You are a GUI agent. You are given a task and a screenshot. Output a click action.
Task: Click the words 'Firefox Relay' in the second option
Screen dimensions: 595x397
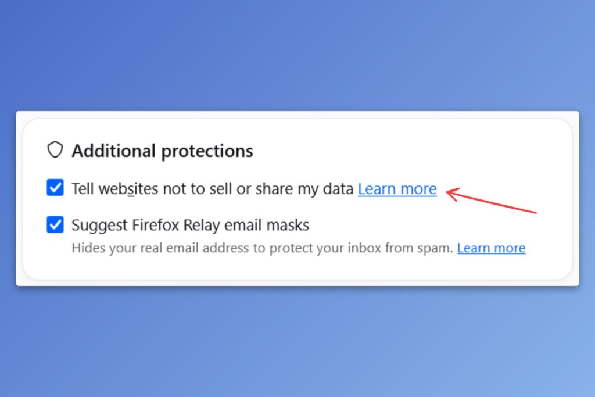(x=175, y=225)
